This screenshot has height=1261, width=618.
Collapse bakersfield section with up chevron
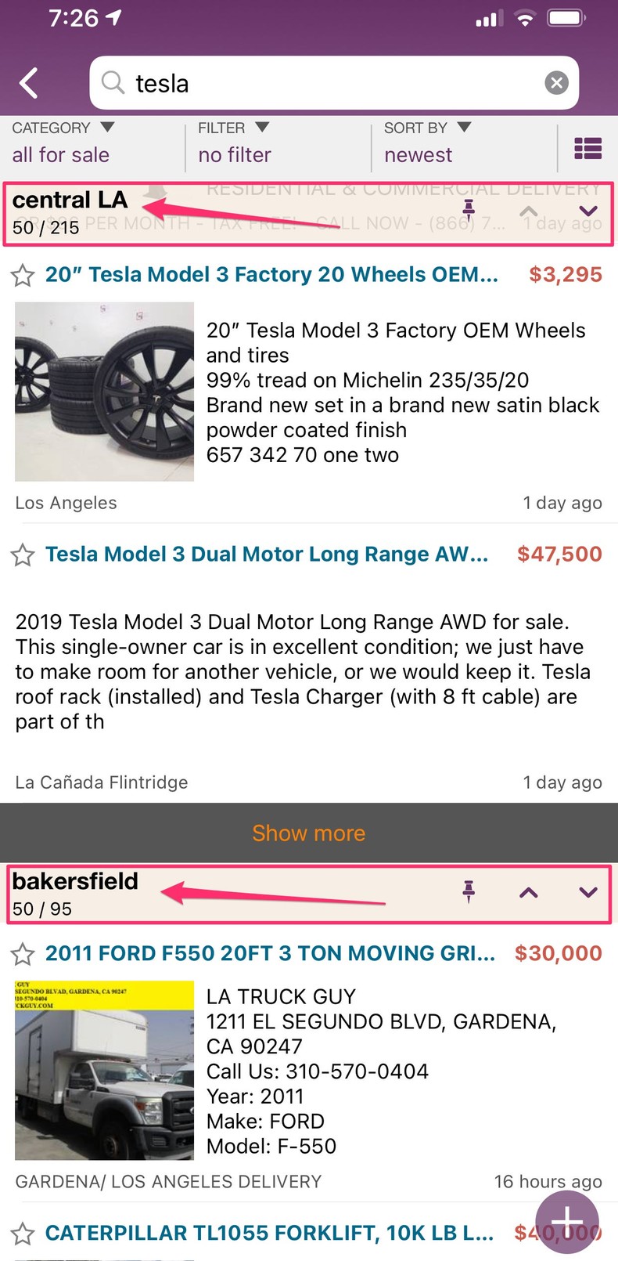[x=529, y=892]
